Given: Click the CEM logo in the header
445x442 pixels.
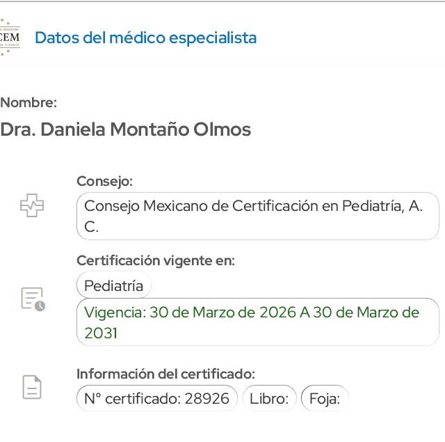Looking at the screenshot, I should (x=10, y=37).
